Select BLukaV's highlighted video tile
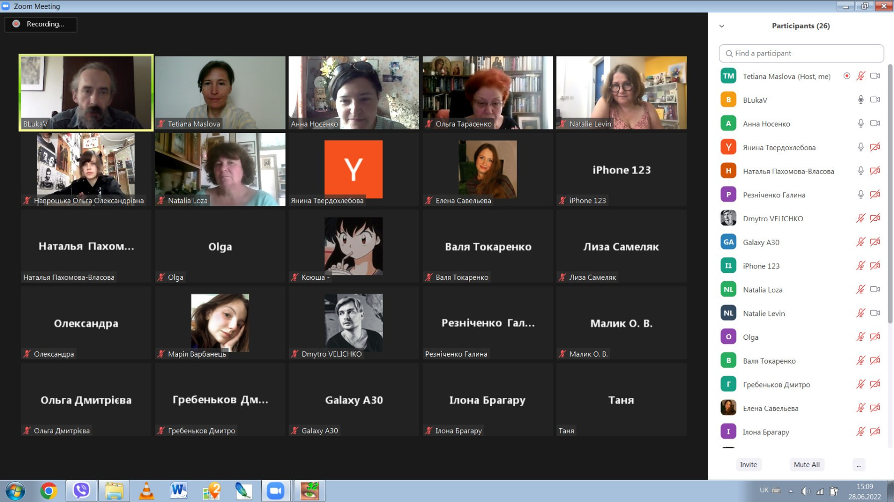The width and height of the screenshot is (894, 502). coord(86,93)
